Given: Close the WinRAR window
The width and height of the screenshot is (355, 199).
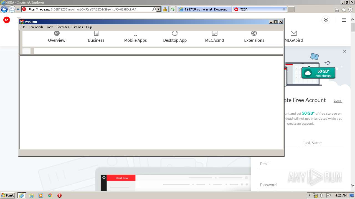Looking at the screenshot, I should click(x=281, y=22).
